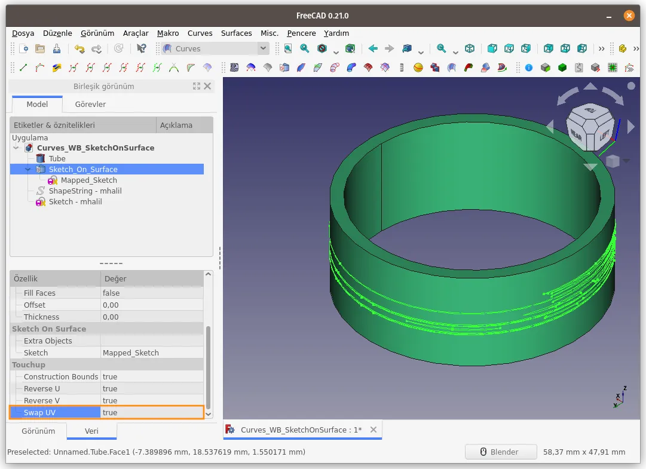Open the Blender navigation style selector
Image resolution: width=646 pixels, height=469 pixels.
pyautogui.click(x=501, y=452)
